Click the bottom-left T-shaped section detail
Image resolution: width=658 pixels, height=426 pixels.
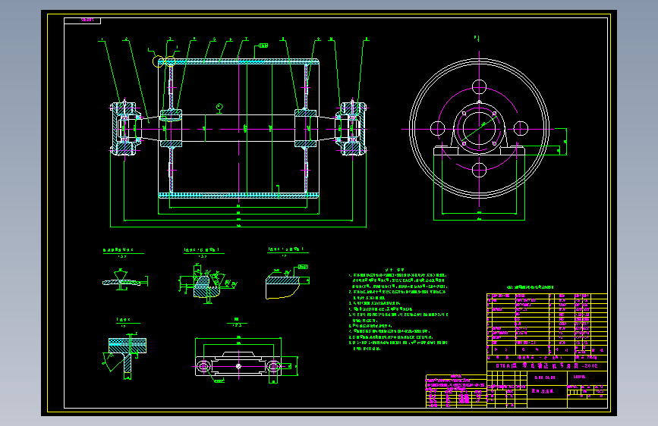coord(124,356)
